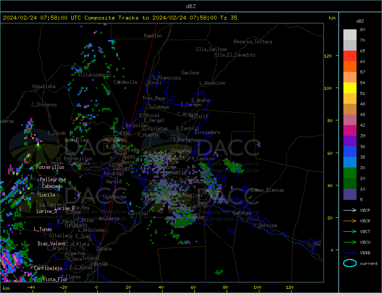Click the 'Lomas_Blancas' place label
Screen dimensions: 382x293
coord(267,190)
